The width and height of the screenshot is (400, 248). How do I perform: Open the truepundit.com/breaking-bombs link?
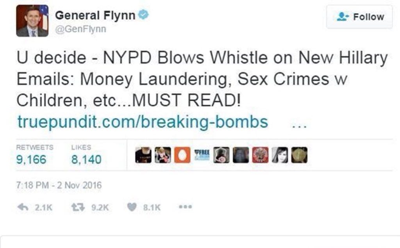point(143,122)
